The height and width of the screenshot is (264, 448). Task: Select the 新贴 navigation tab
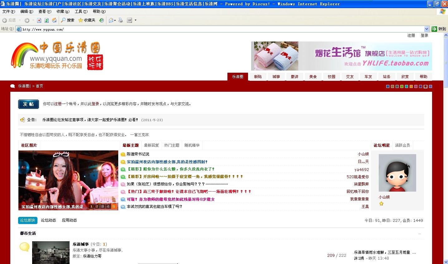point(258,77)
